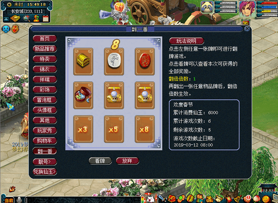Flip the x5 multiplier card
The image size is (278, 203).
(x=114, y=129)
